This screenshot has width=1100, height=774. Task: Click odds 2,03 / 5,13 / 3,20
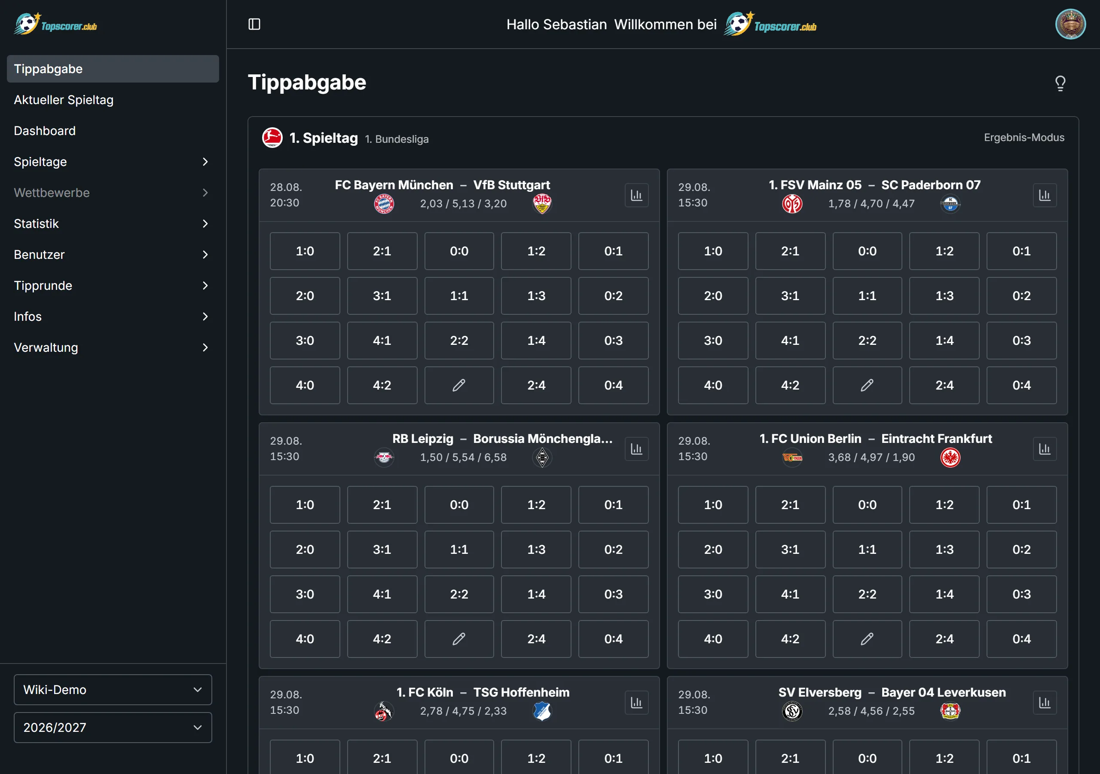click(x=463, y=204)
